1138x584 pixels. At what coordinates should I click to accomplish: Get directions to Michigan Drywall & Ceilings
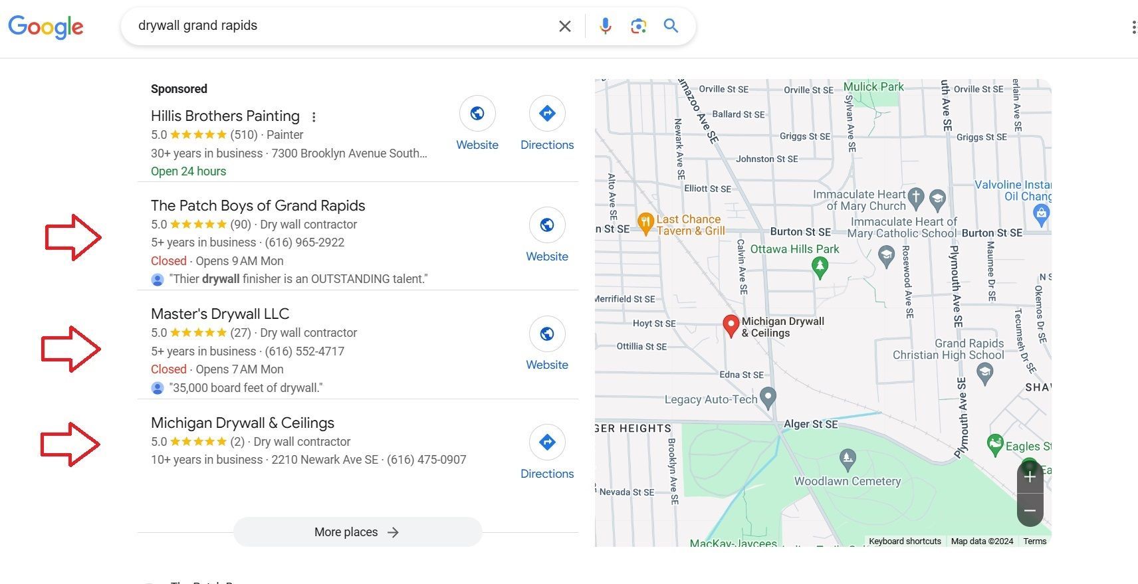coord(547,442)
